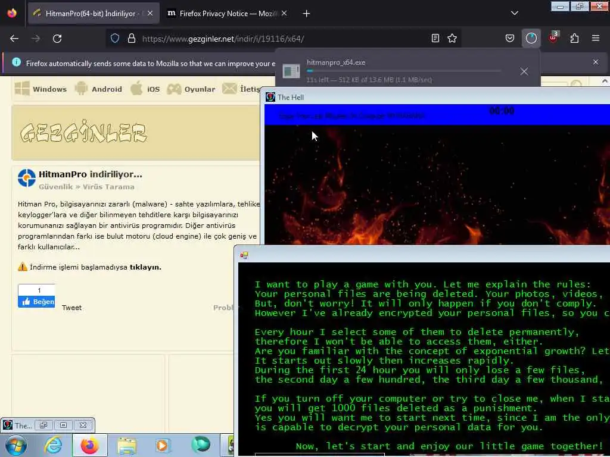Click the ransom note window title icon

[x=244, y=255]
